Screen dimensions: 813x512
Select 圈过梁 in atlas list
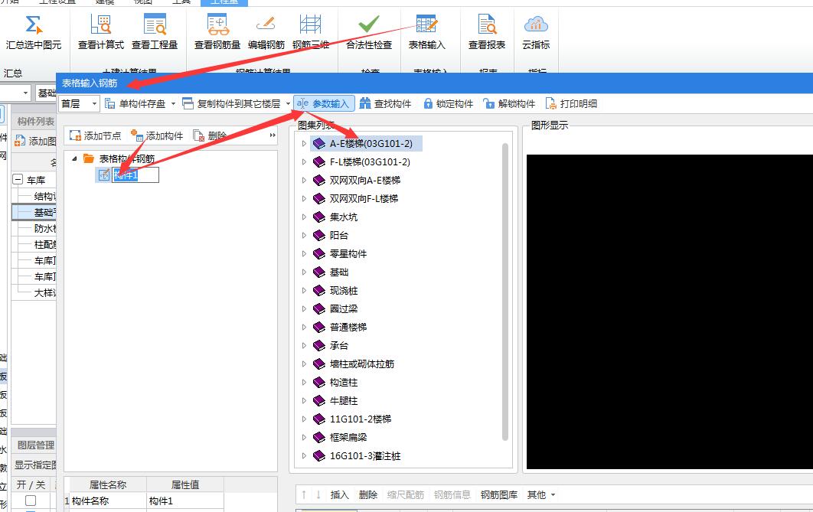click(x=344, y=309)
